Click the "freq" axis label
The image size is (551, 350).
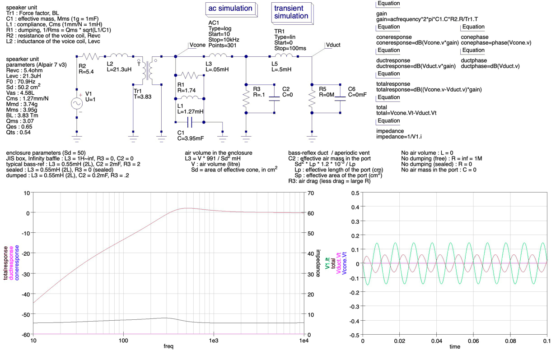168,346
